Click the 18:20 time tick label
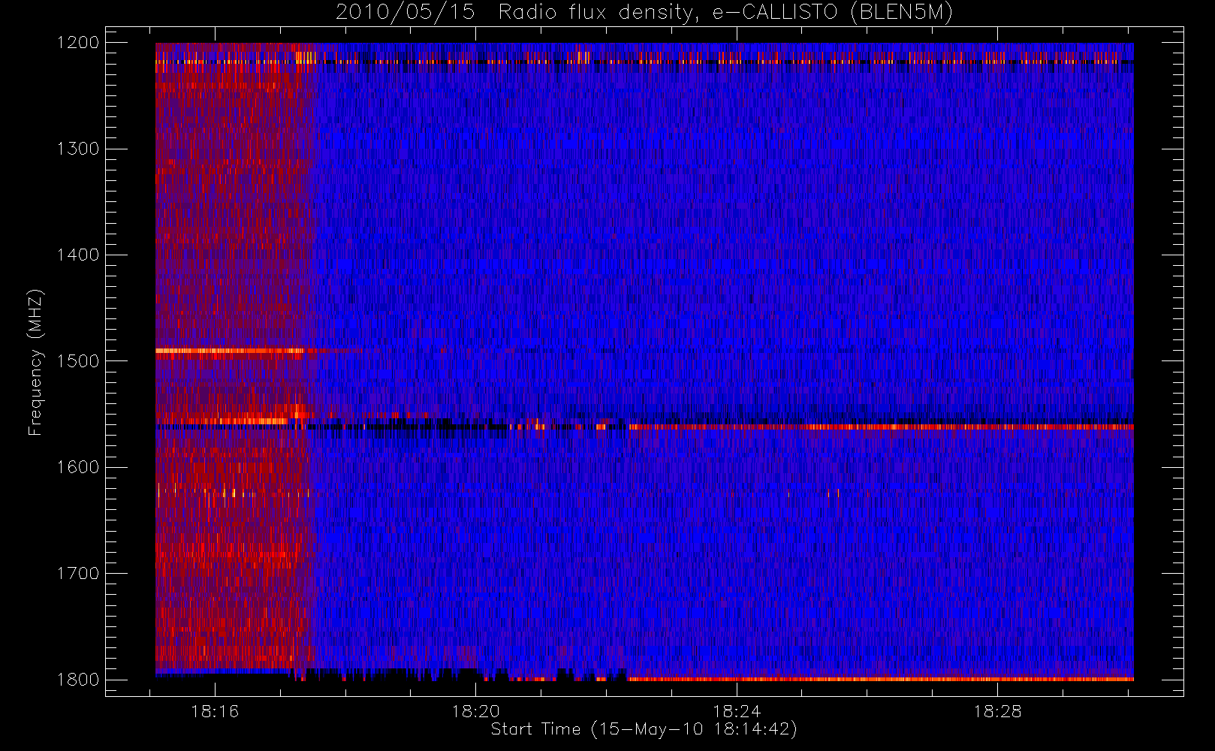The width and height of the screenshot is (1215, 751). click(475, 711)
